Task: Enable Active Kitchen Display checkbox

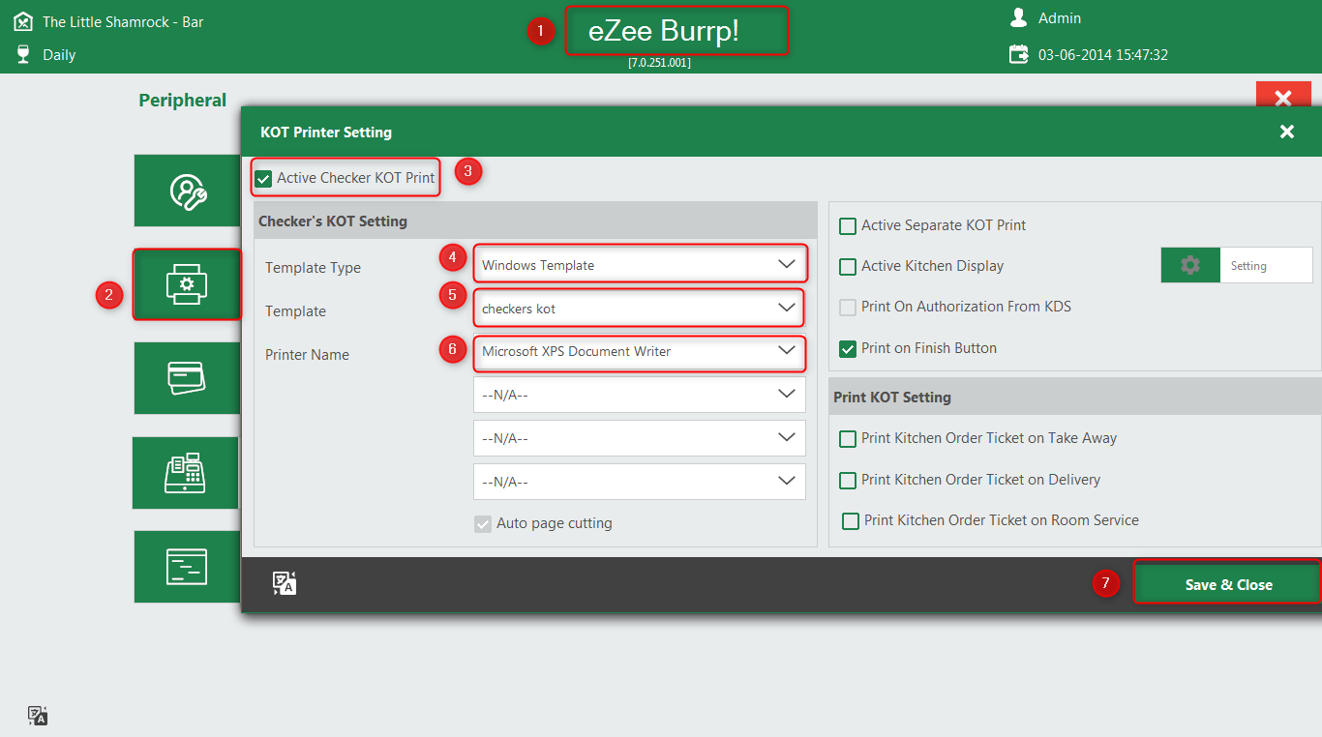Action: (x=848, y=266)
